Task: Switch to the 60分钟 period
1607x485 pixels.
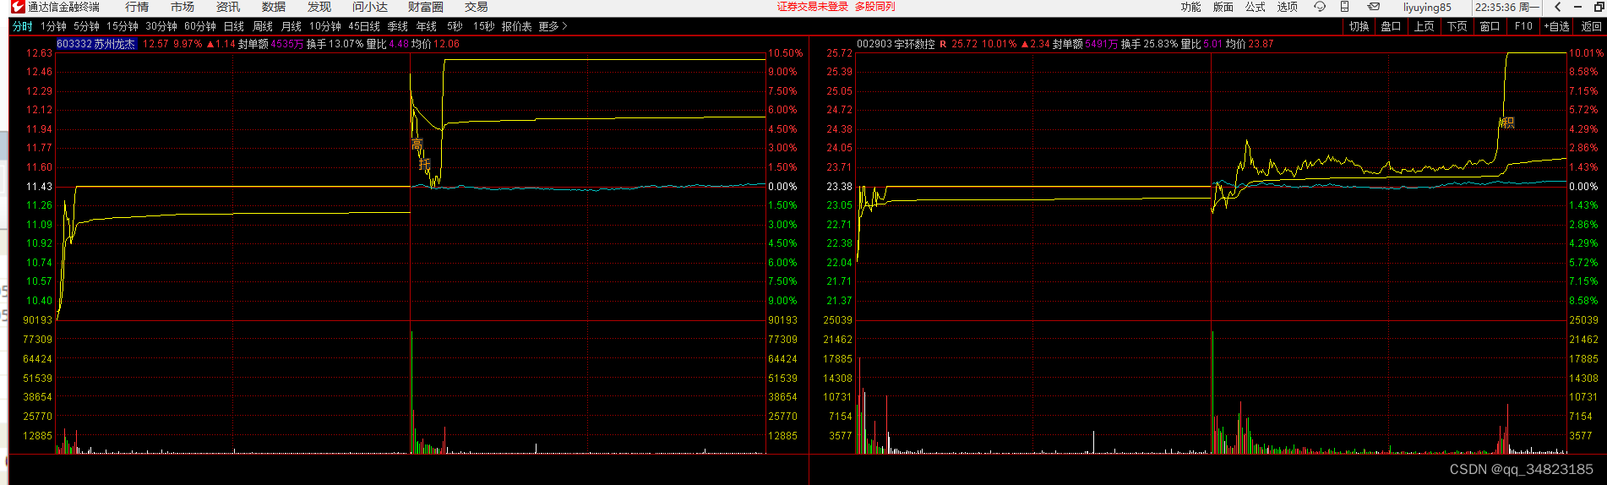Action: click(x=200, y=26)
